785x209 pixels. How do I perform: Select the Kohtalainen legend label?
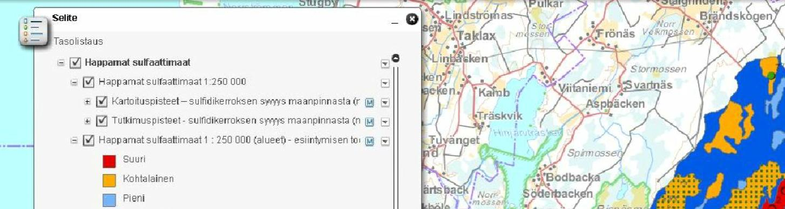click(x=148, y=179)
